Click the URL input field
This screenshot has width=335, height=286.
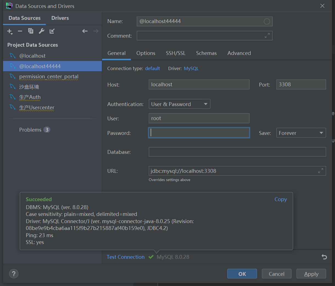pyautogui.click(x=237, y=171)
